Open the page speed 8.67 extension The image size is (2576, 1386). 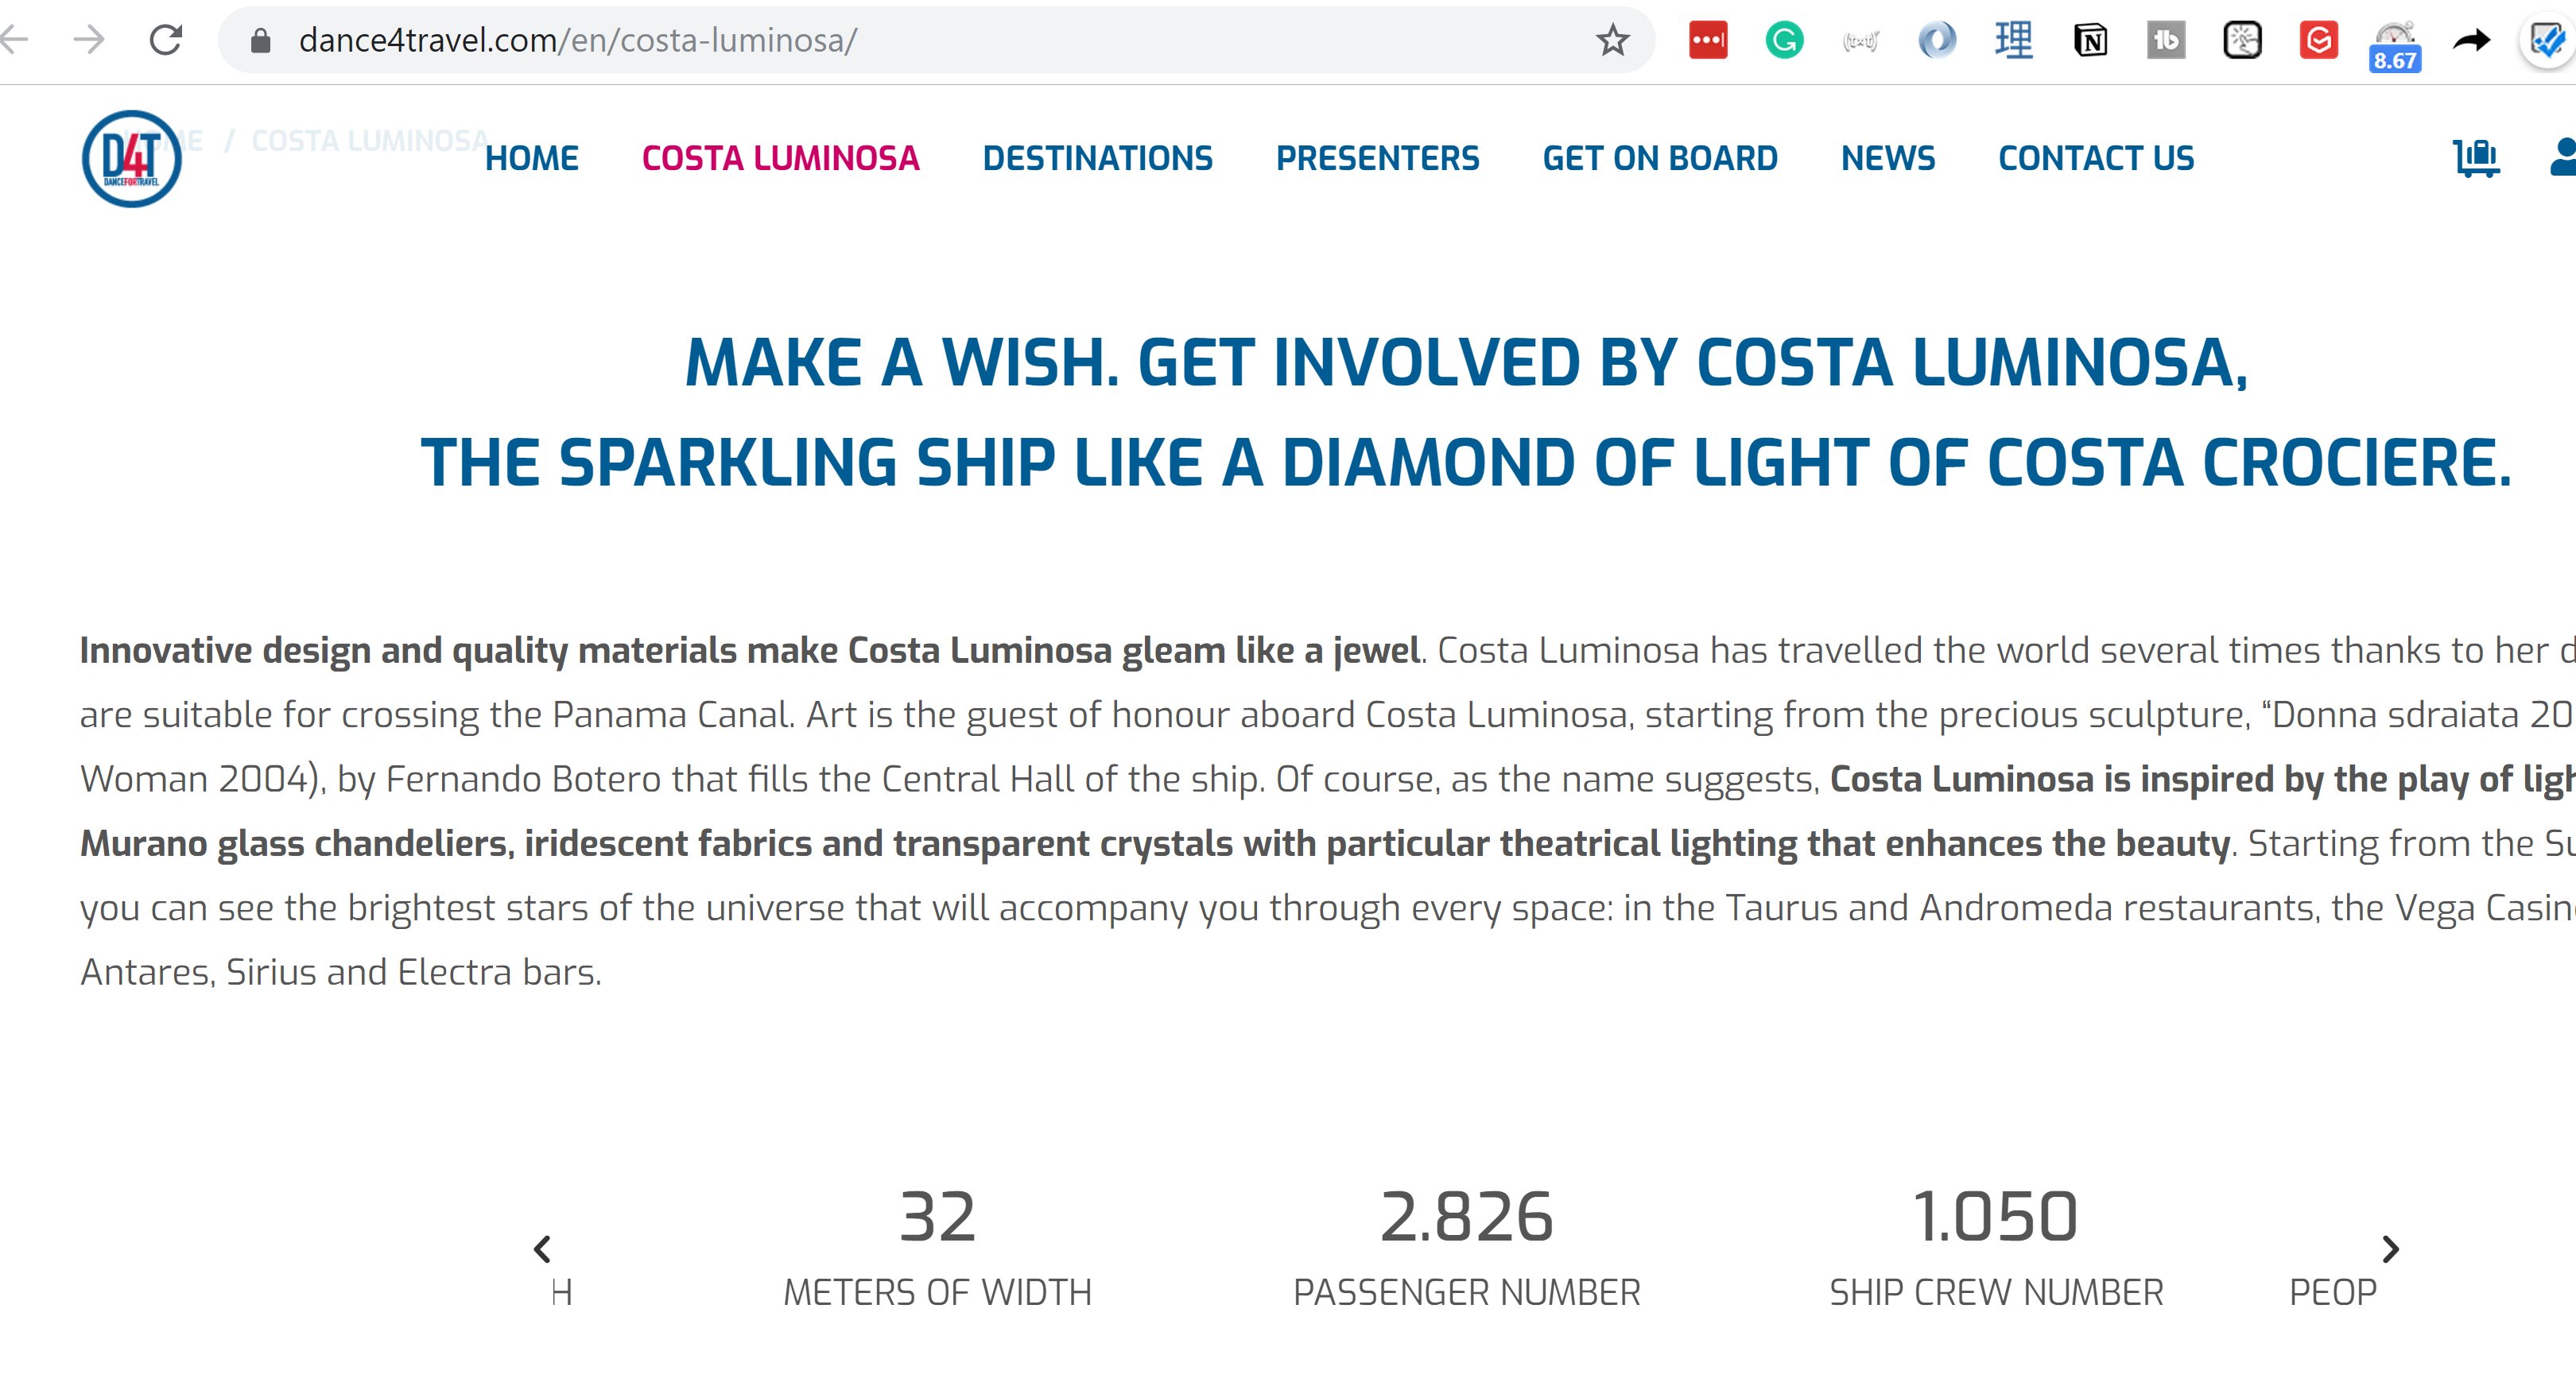pos(2394,47)
